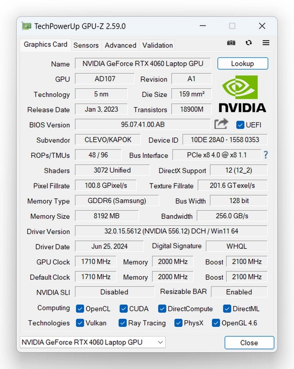
Task: Expand the GPU selection dropdown arrow
Action: click(x=160, y=342)
